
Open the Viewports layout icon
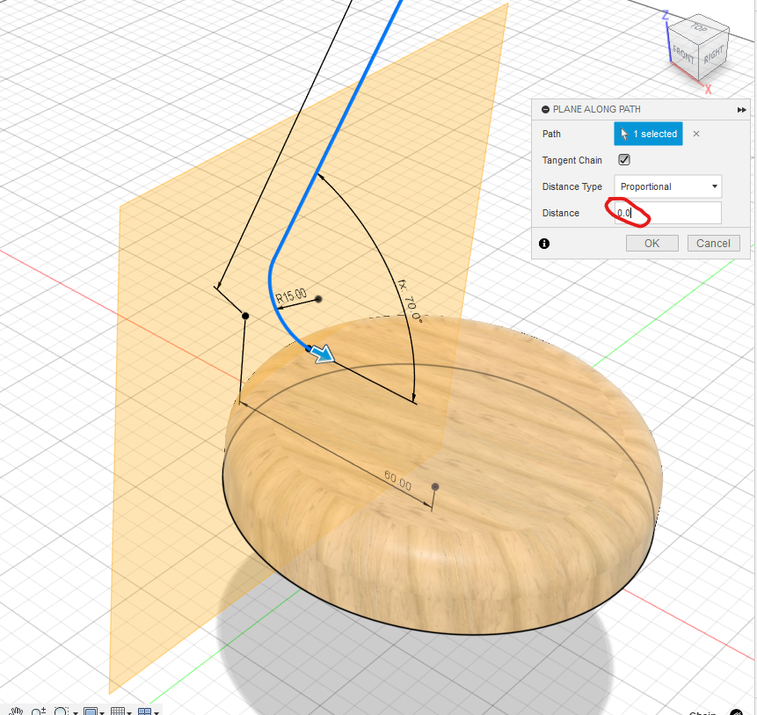click(x=144, y=711)
